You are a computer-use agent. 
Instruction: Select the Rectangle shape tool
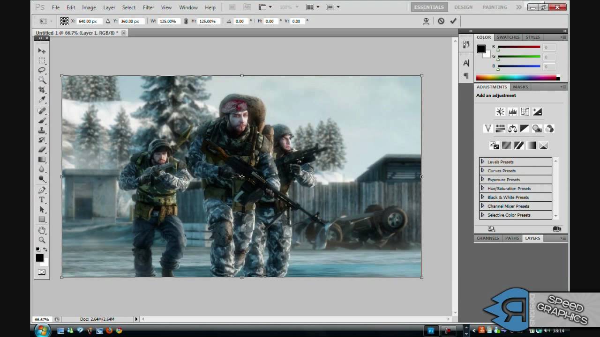tap(42, 220)
